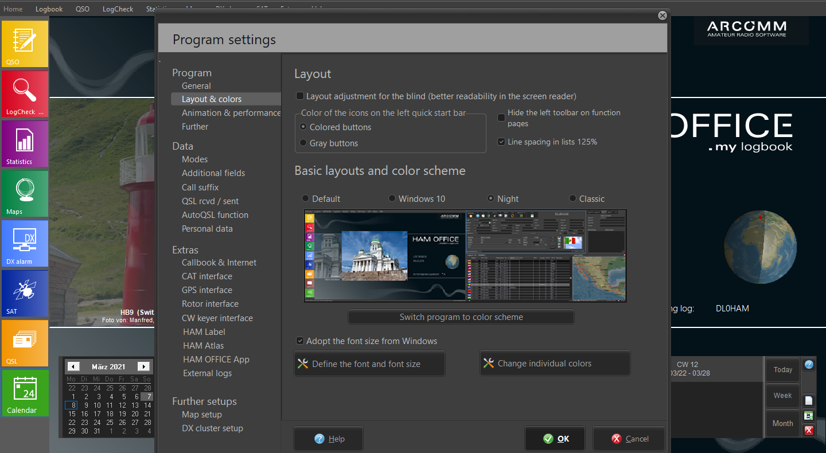Open the Modes data settings
This screenshot has width=826, height=453.
coord(194,159)
